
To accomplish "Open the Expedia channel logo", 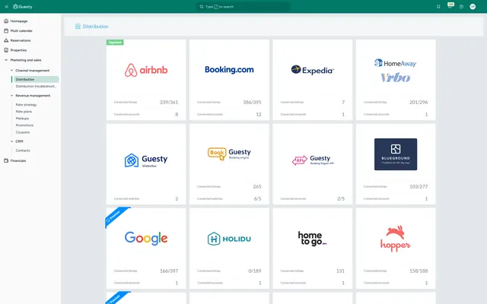I will click(x=313, y=70).
